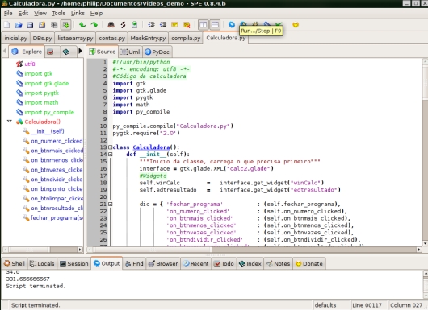This screenshot has width=428, height=310.
Task: Switch to the contas.py file tab
Action: (112, 39)
